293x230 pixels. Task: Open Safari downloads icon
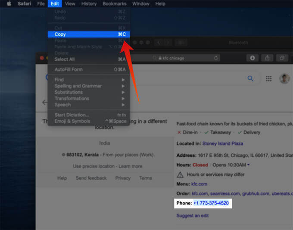point(252,58)
